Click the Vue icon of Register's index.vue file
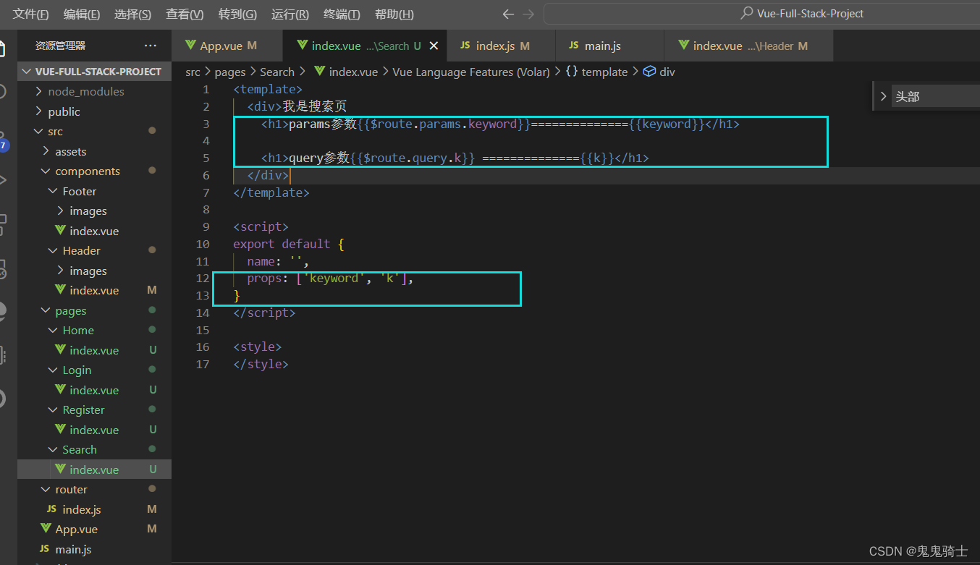This screenshot has height=565, width=980. tap(61, 430)
